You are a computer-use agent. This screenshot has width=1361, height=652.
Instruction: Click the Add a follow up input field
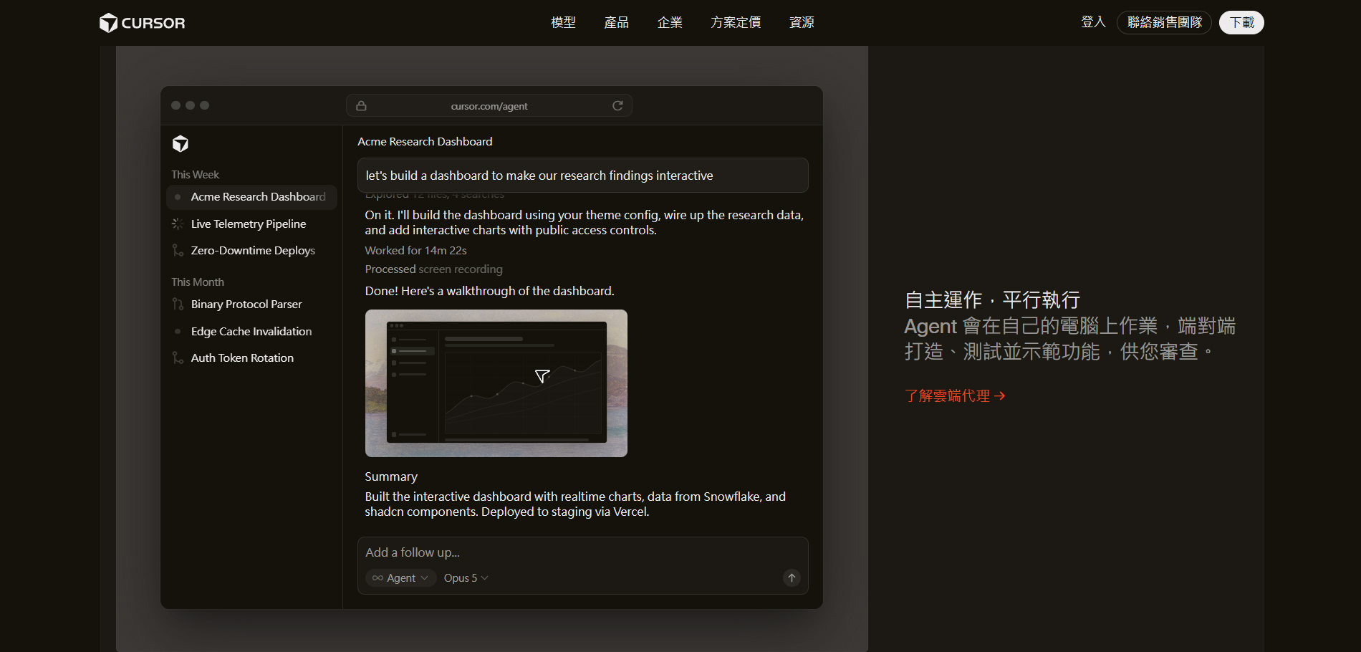click(x=582, y=552)
